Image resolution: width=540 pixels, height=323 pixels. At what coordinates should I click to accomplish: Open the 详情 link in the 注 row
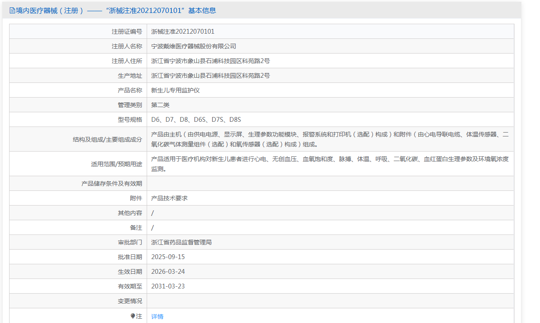pyautogui.click(x=157, y=317)
